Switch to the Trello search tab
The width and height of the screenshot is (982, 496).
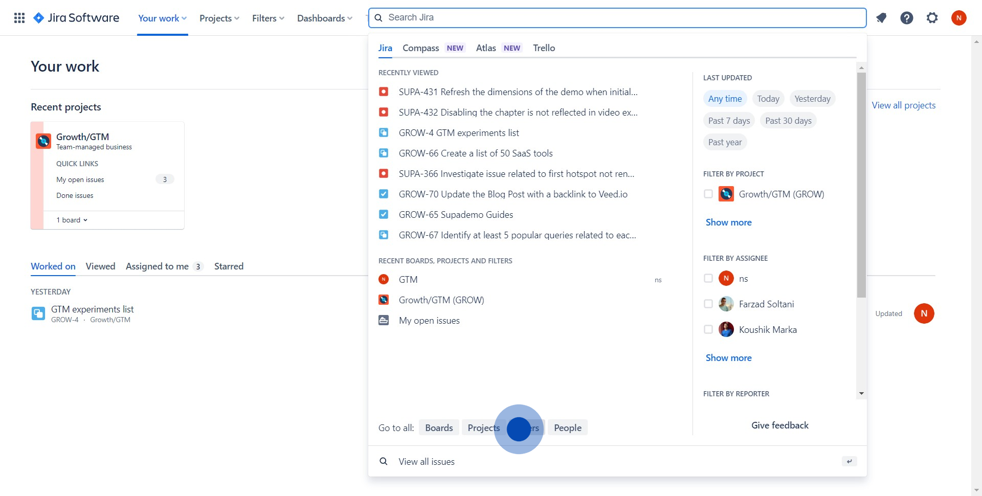544,48
